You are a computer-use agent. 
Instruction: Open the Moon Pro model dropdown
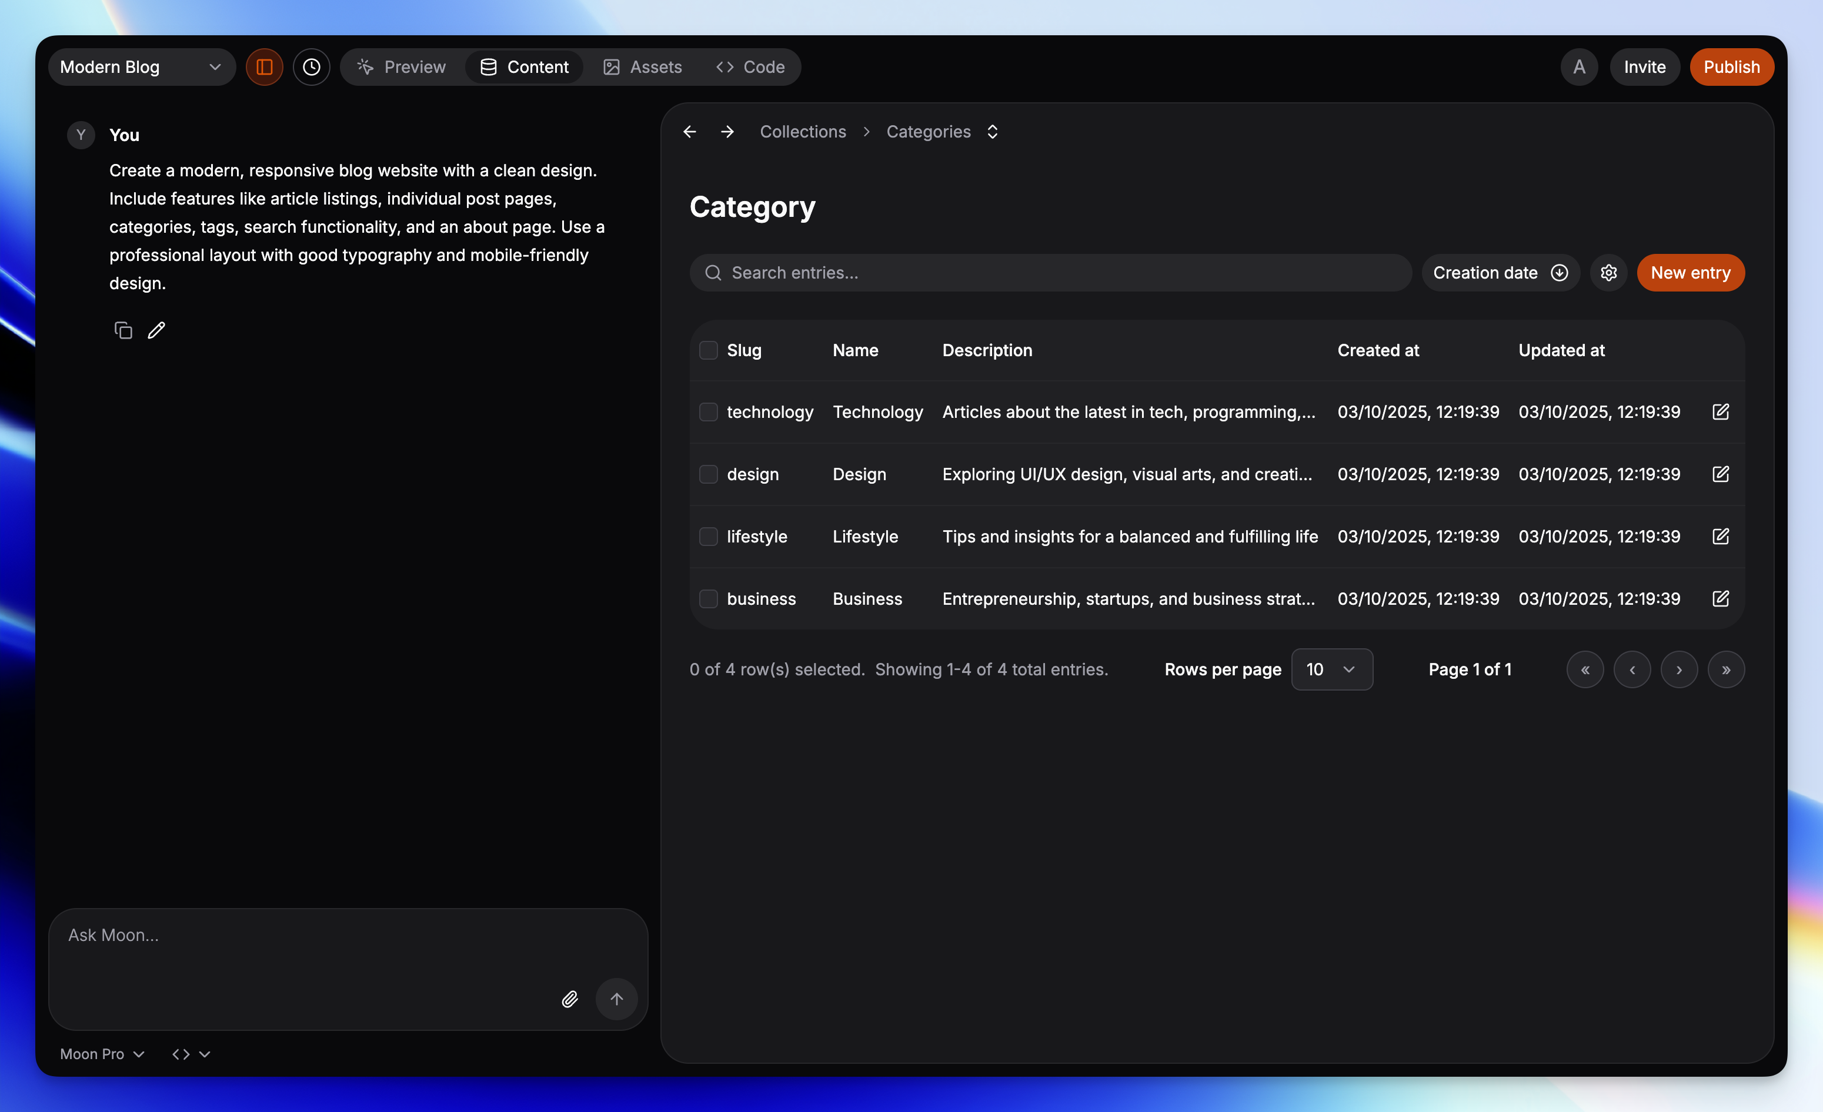[x=101, y=1054]
